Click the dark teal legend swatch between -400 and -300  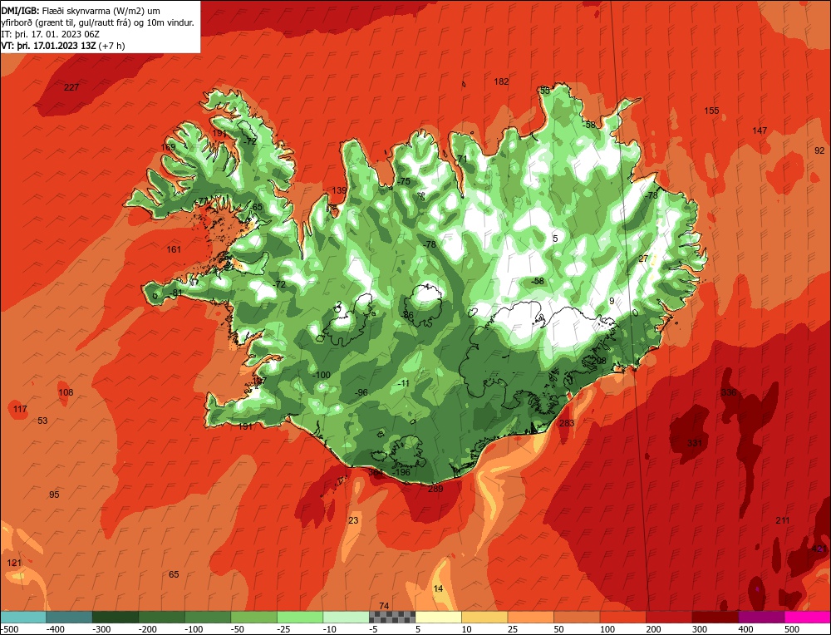[x=69, y=617]
